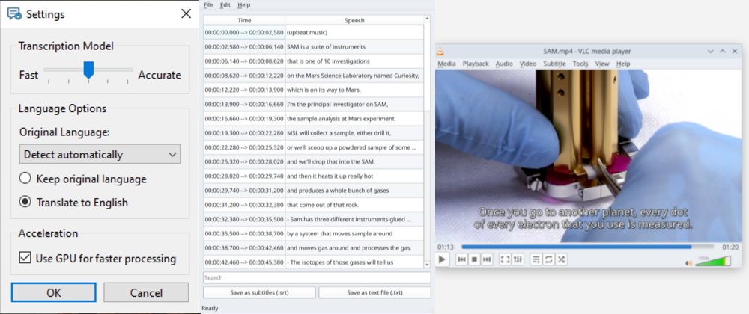Mute audio via speaker icon
Image resolution: width=749 pixels, height=314 pixels.
click(x=689, y=262)
